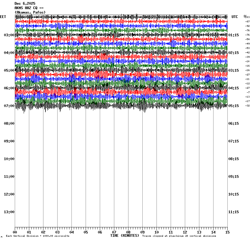Click the 05:15 UTC time label
This screenshot has width=251, height=240.
tap(234, 106)
